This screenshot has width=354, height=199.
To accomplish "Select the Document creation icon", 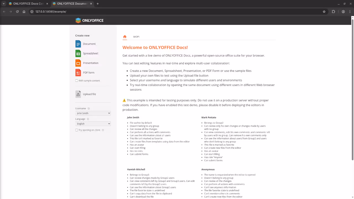I will pyautogui.click(x=78, y=44).
